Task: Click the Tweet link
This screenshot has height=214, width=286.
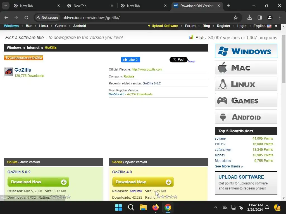Action: (192, 62)
